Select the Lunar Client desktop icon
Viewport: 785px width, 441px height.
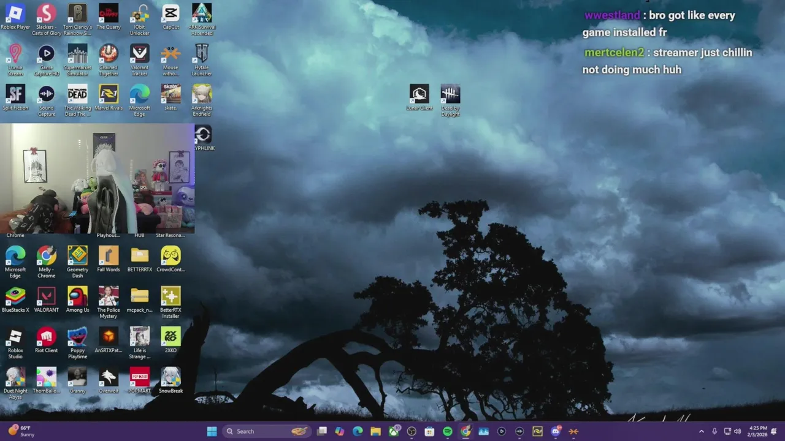(419, 98)
